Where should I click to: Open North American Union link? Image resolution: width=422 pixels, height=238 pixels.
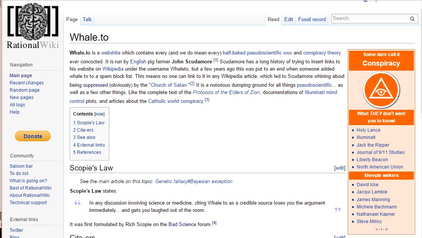[380, 167]
